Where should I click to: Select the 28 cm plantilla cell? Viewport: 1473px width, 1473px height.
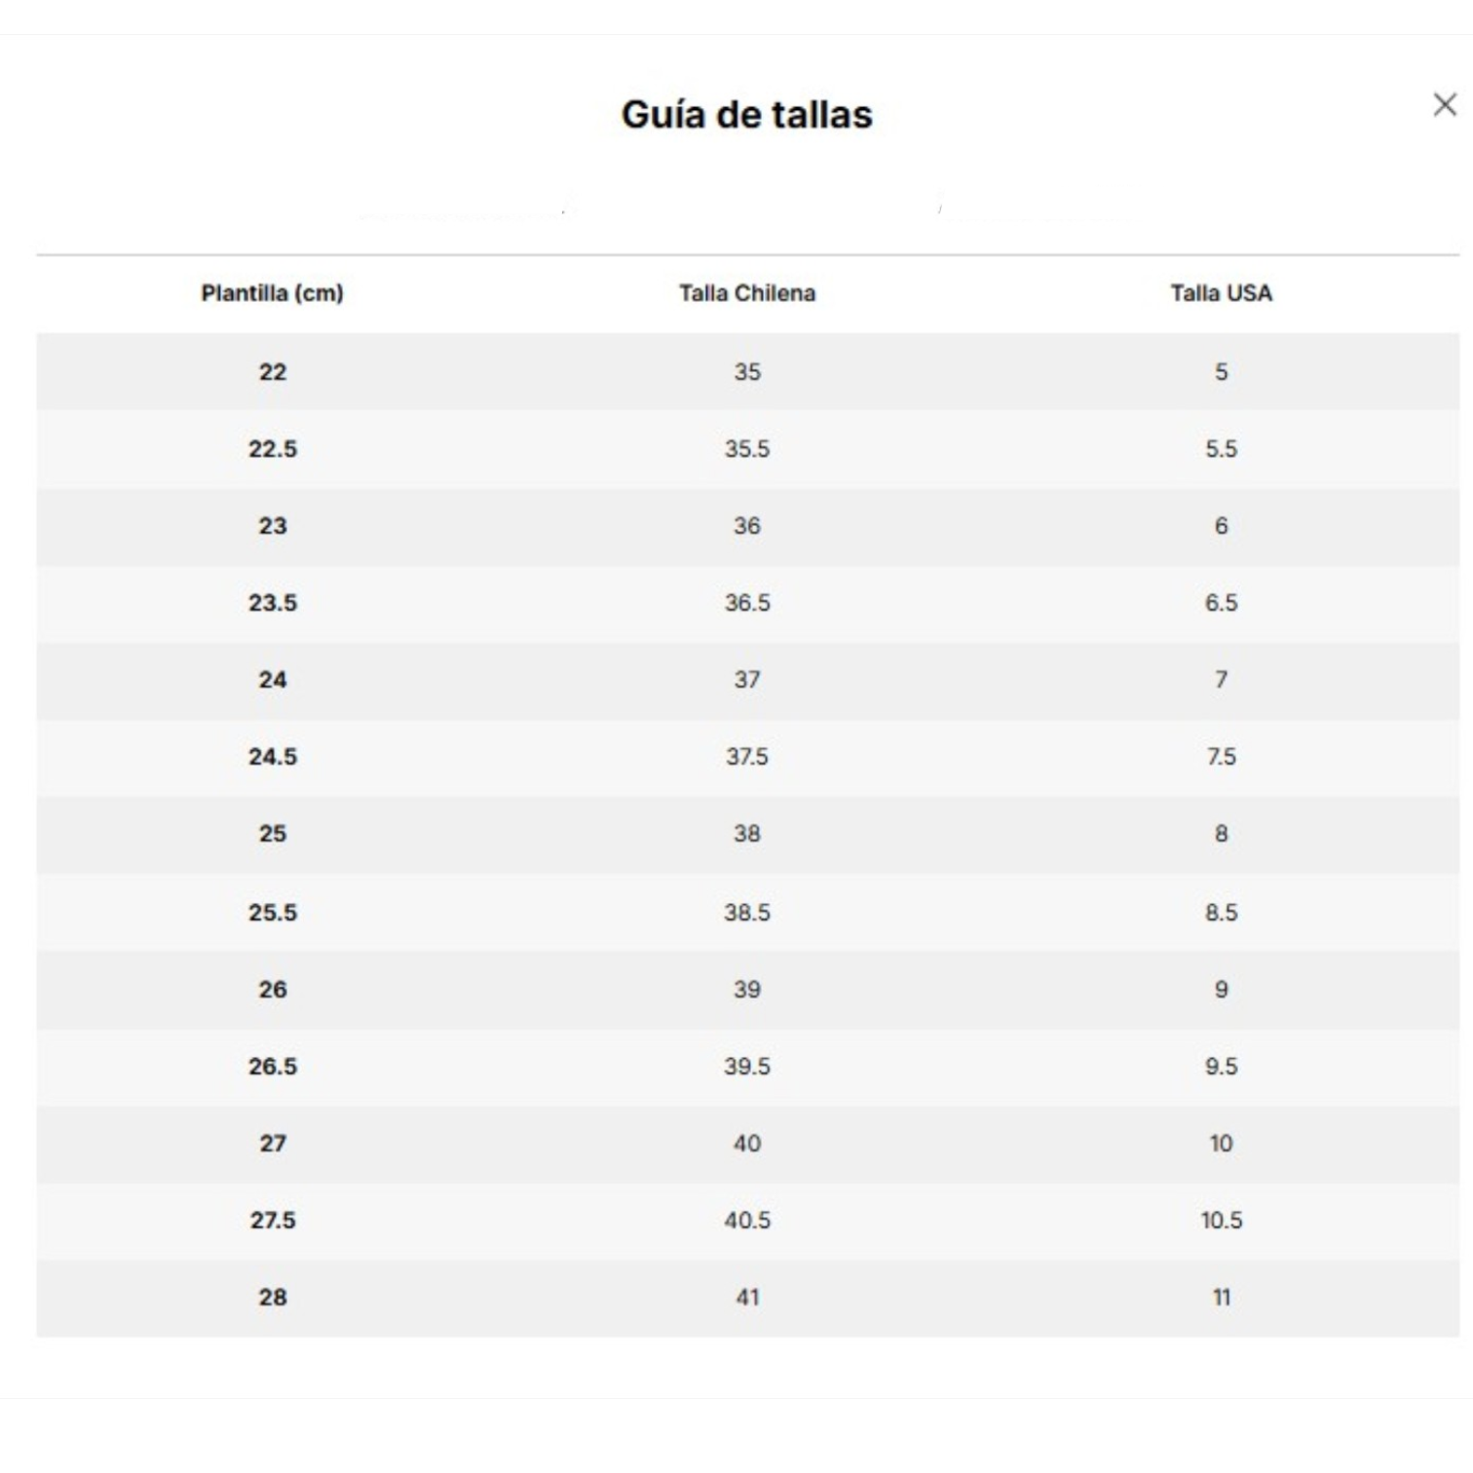point(272,1298)
